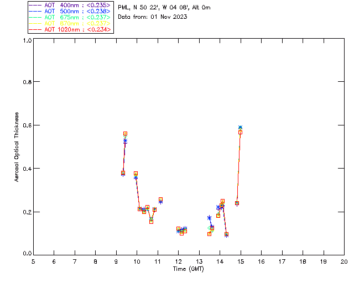354x283 pixels.
Task: Click the x-axis tick label 8
Action: [96, 261]
